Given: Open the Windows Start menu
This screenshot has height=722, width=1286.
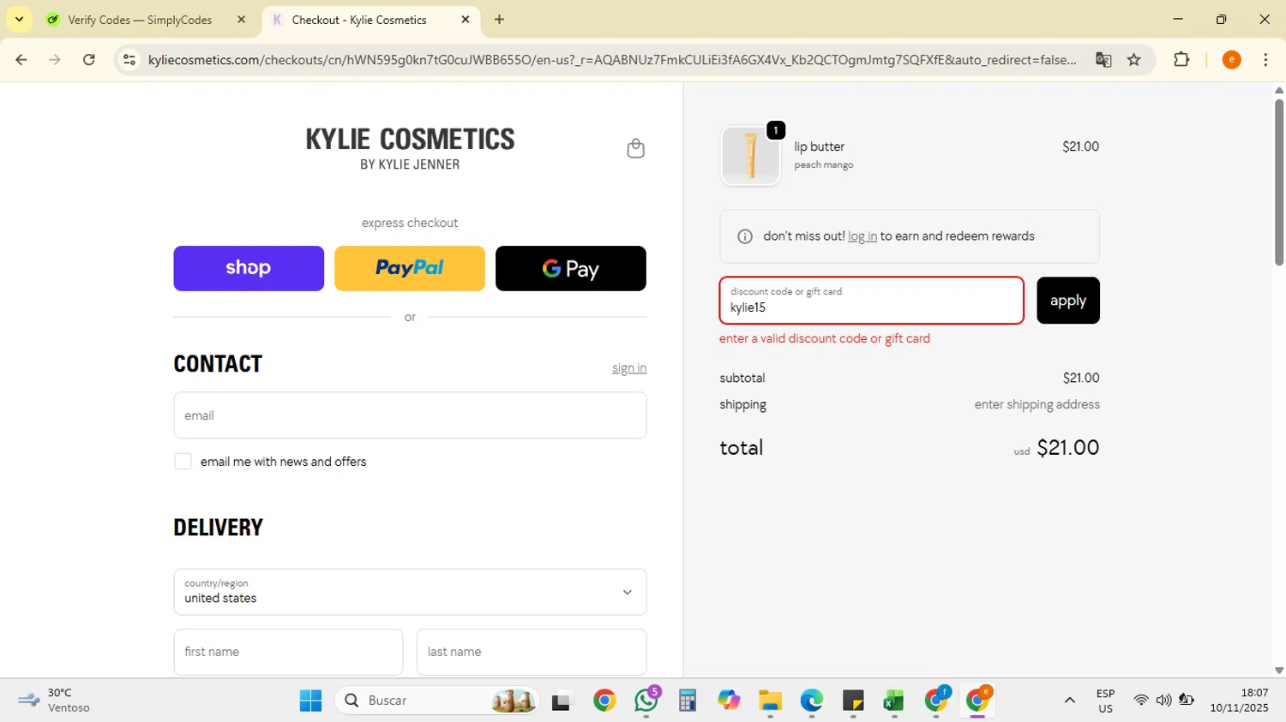Looking at the screenshot, I should point(310,701).
